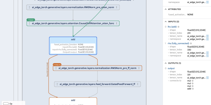The height and width of the screenshot is (105, 211).
Task: Expand the CausalSelfAttention_atten_func layer node
Action: tap(30, 24)
